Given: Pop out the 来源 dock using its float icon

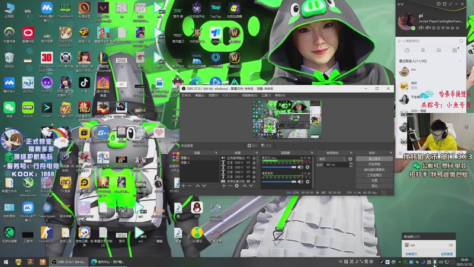Looking at the screenshot, I should [257, 152].
